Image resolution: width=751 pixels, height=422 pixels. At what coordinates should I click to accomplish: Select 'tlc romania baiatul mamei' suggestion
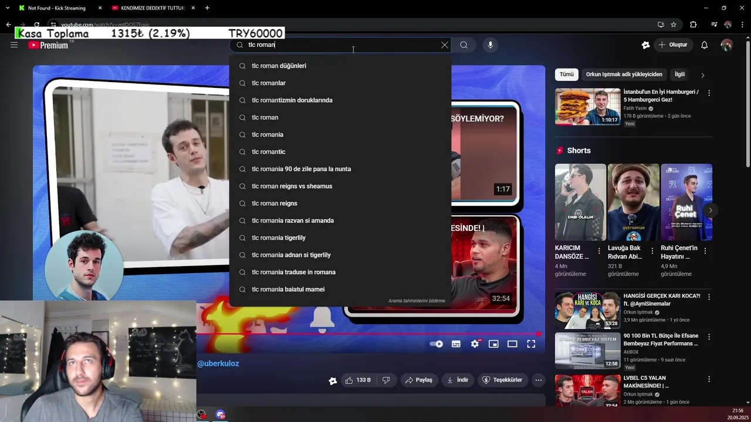pyautogui.click(x=340, y=290)
